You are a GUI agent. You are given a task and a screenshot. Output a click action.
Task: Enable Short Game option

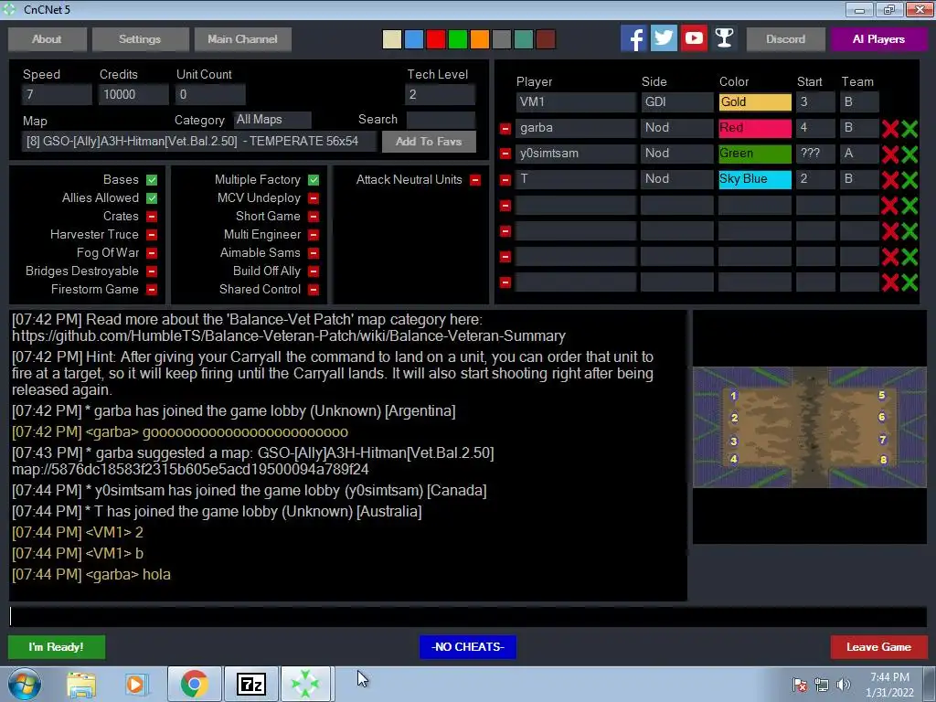[x=314, y=216]
